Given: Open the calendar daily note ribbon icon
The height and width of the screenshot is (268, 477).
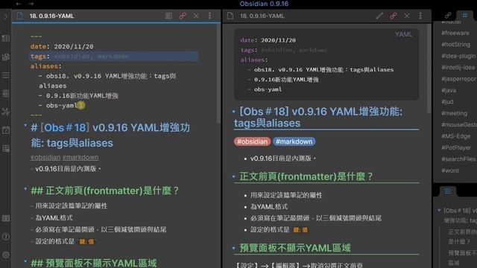Looking at the screenshot, I should click(x=6, y=130).
